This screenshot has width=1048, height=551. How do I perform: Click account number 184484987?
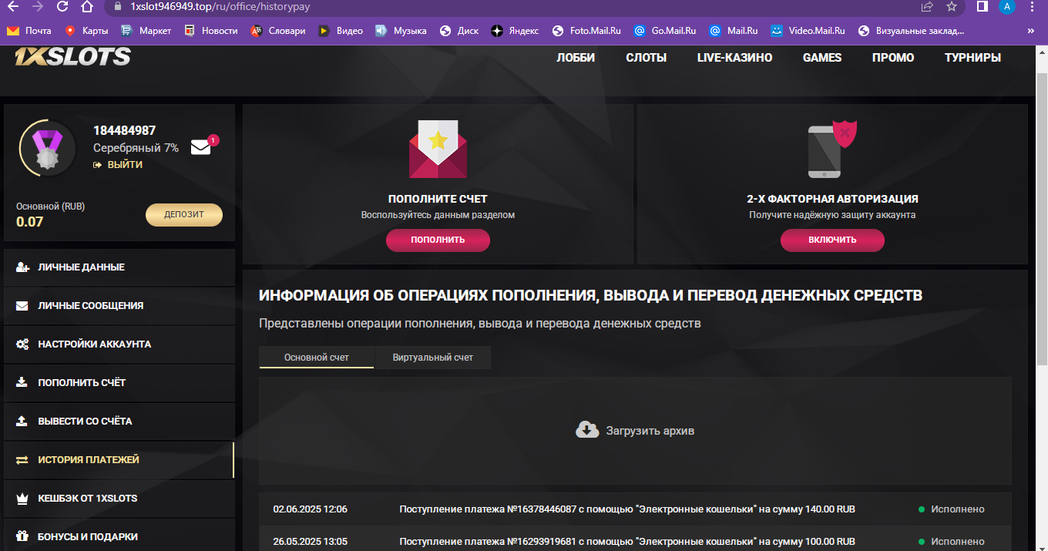pos(124,131)
